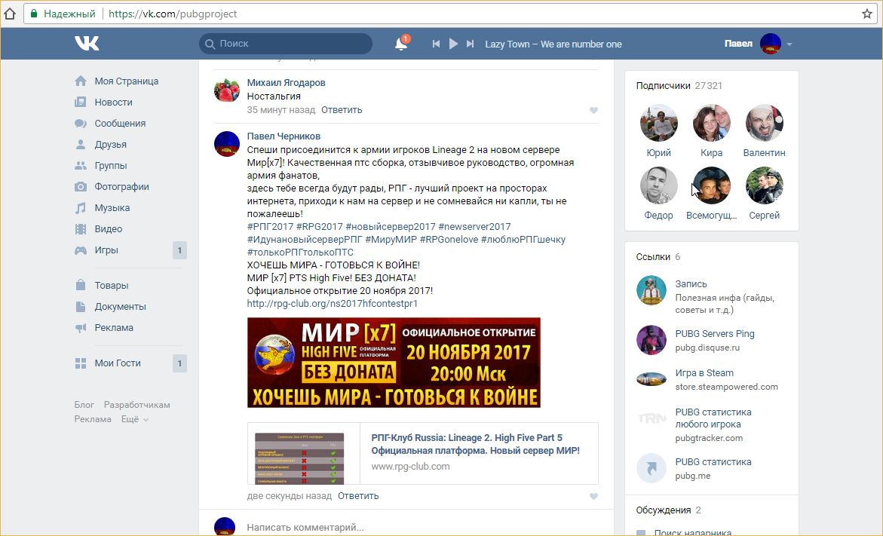Bookmark the page with star icon
The image size is (883, 536).
[867, 14]
